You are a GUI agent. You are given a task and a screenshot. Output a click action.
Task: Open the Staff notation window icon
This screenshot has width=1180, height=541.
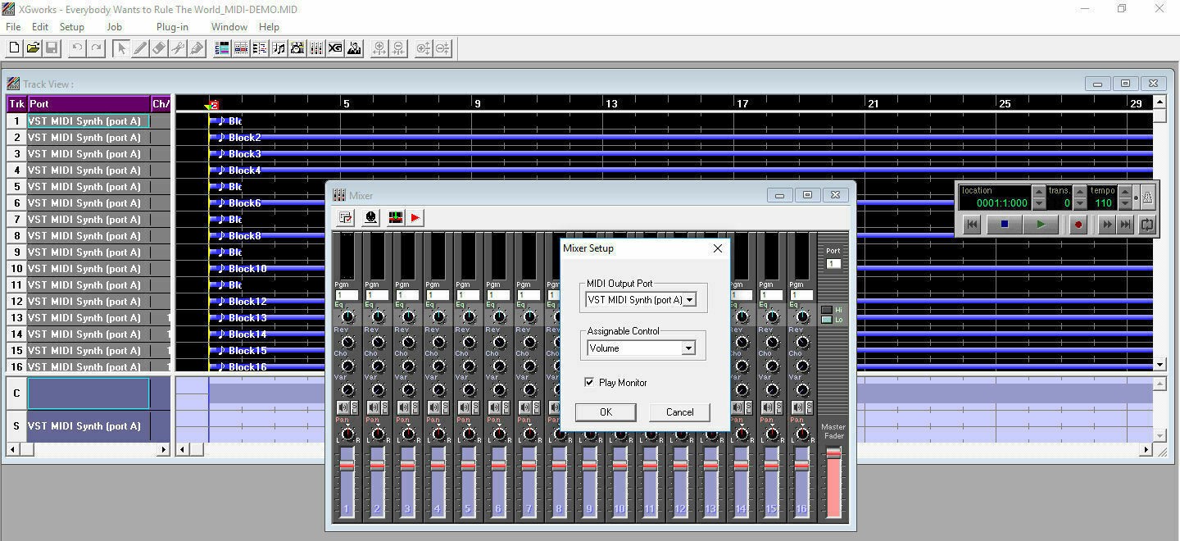click(x=279, y=48)
